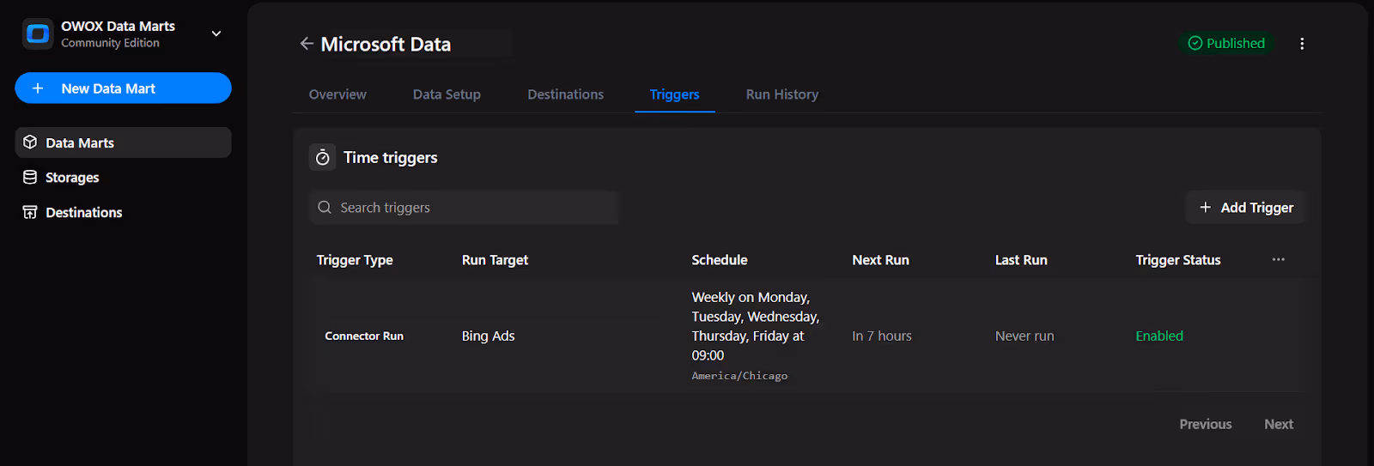1374x466 pixels.
Task: Click the checkmark icon in Published badge
Action: click(x=1195, y=43)
